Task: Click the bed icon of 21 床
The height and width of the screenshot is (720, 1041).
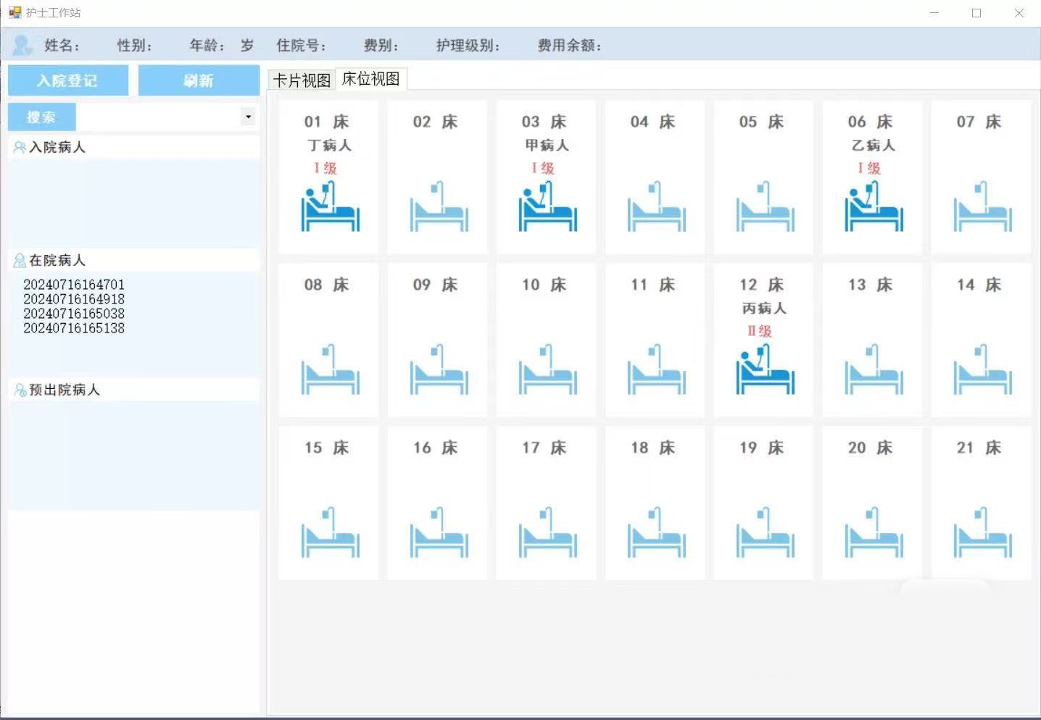Action: tap(982, 532)
